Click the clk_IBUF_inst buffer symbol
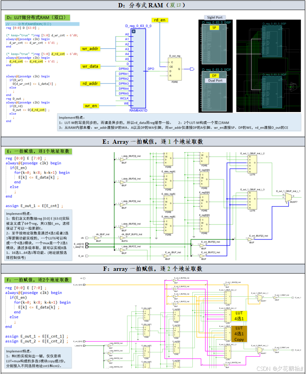The height and width of the screenshot is (374, 306). 97,238
